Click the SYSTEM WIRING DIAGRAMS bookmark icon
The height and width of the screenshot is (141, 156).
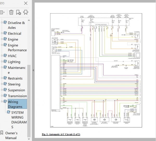(9, 112)
